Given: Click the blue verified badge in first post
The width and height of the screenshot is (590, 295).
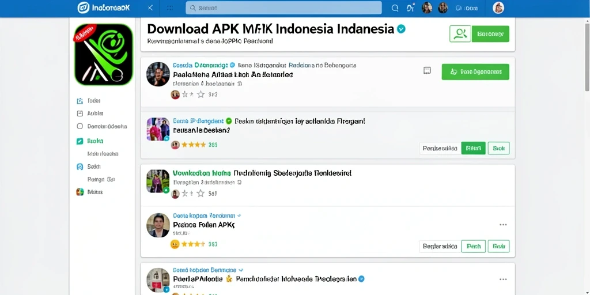Looking at the screenshot, I should coord(232,65).
